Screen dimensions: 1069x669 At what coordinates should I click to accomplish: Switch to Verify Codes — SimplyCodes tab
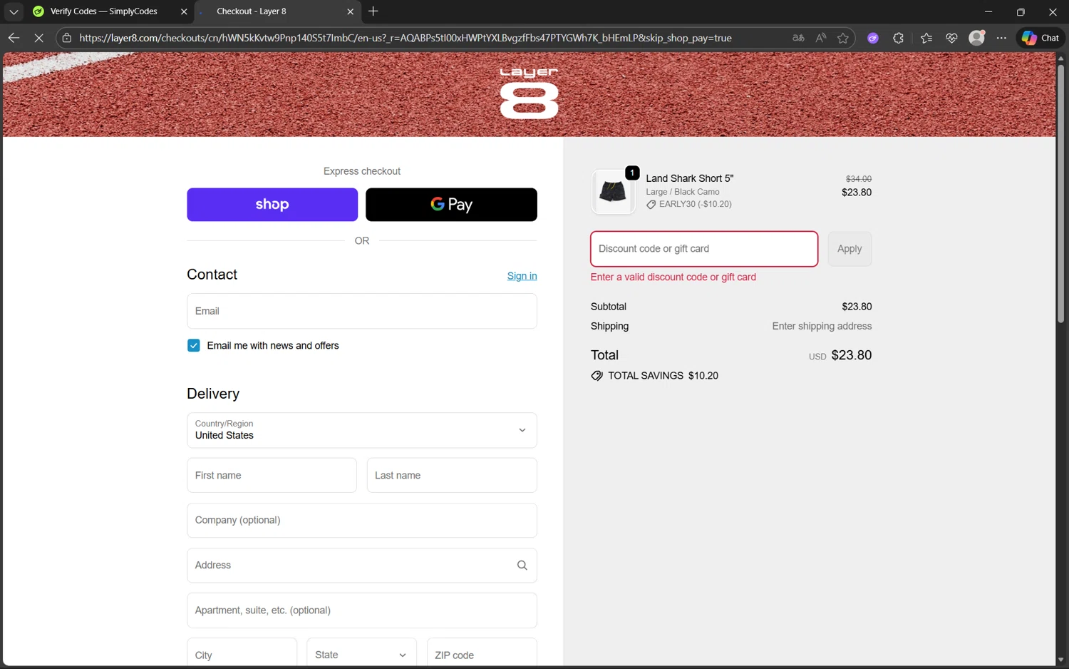(x=104, y=11)
